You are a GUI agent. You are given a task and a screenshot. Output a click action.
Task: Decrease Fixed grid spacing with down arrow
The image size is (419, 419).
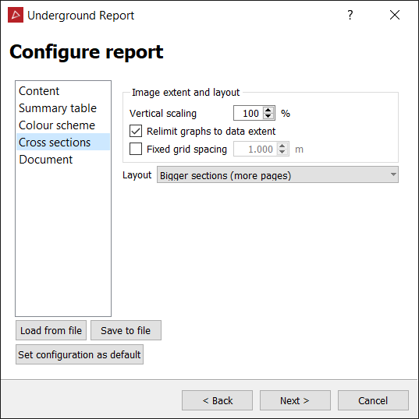[x=282, y=152]
